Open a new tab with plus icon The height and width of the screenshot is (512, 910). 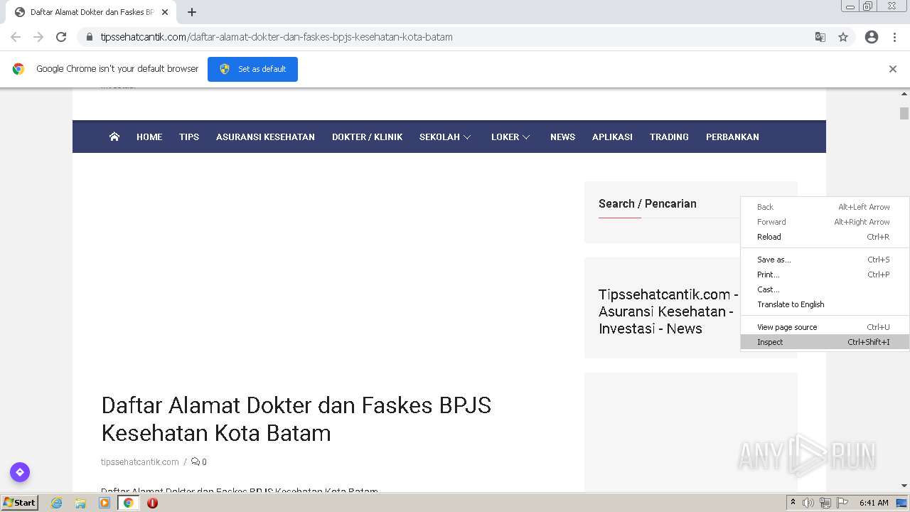[192, 12]
